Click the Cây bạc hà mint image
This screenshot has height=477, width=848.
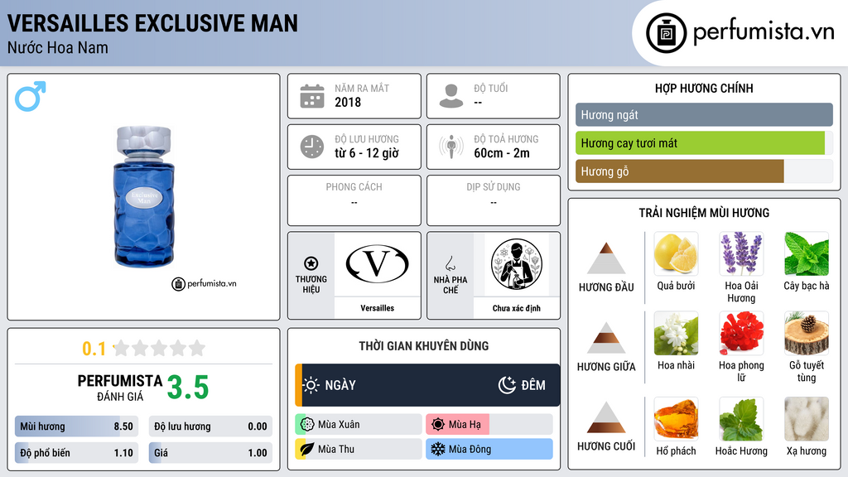tap(807, 253)
